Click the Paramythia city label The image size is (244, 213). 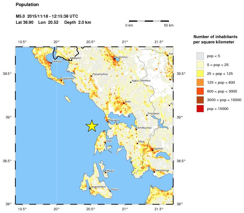click(x=100, y=74)
